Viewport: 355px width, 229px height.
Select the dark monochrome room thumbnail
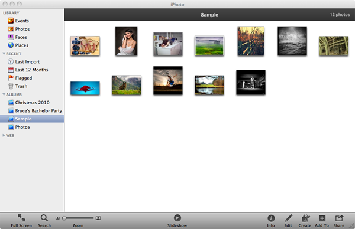point(251,83)
